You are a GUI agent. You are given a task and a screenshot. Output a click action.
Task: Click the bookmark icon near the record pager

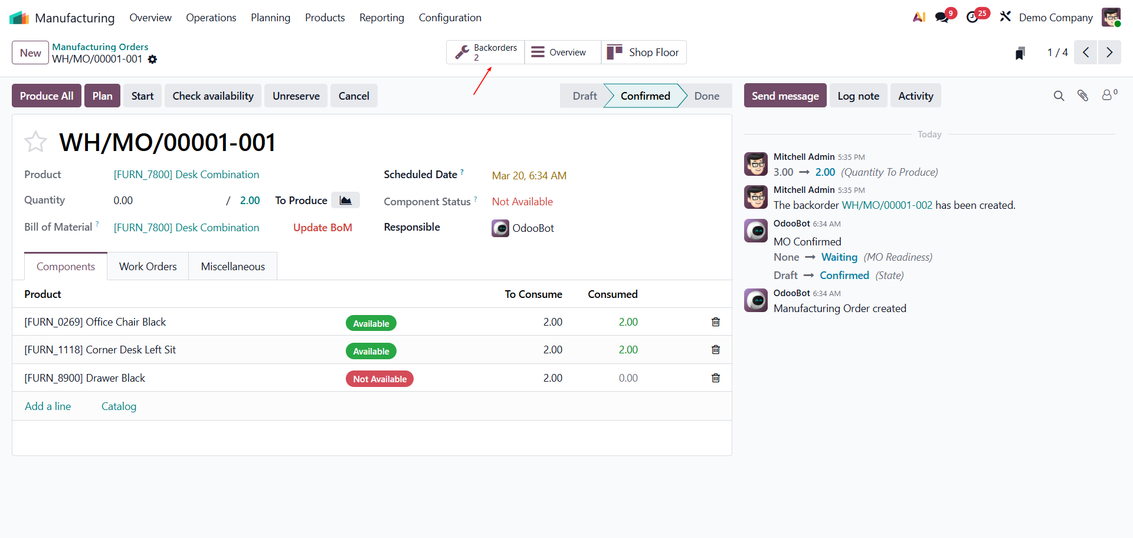[1020, 53]
